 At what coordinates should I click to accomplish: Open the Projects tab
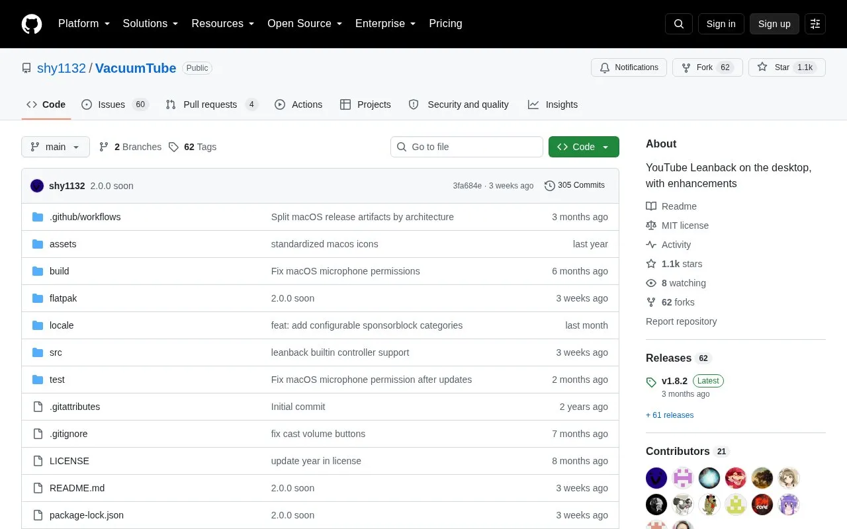coord(365,104)
